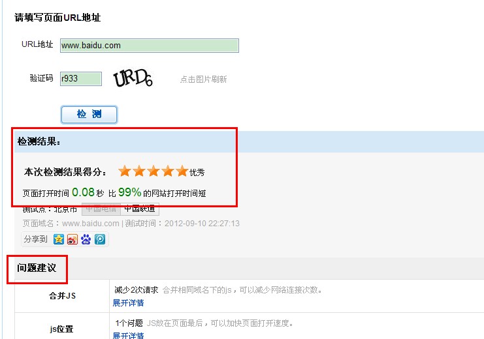Select the 合并JS row header

[x=62, y=296]
